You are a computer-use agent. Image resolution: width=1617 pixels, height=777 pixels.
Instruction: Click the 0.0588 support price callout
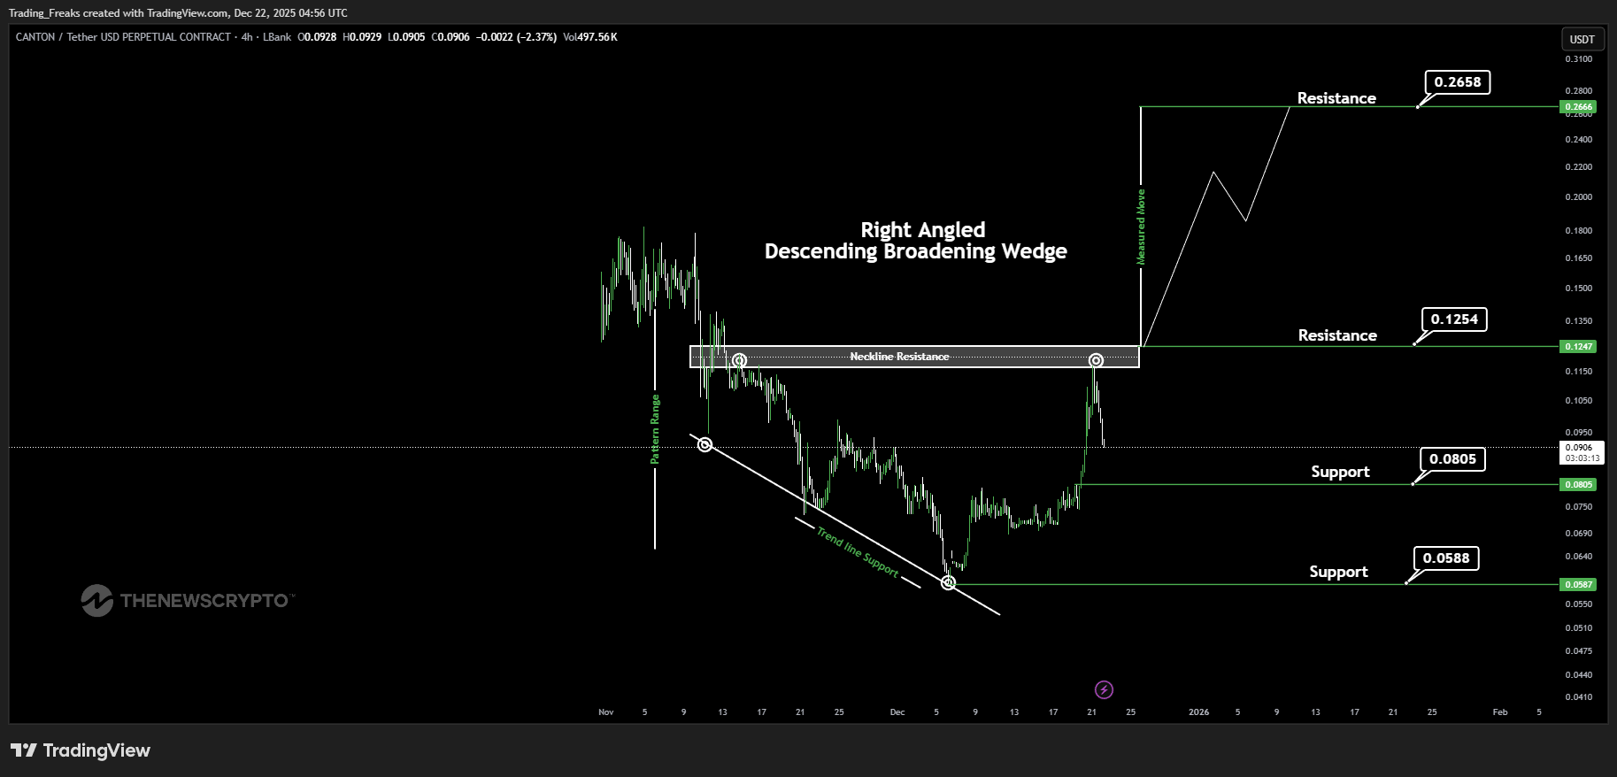point(1445,558)
